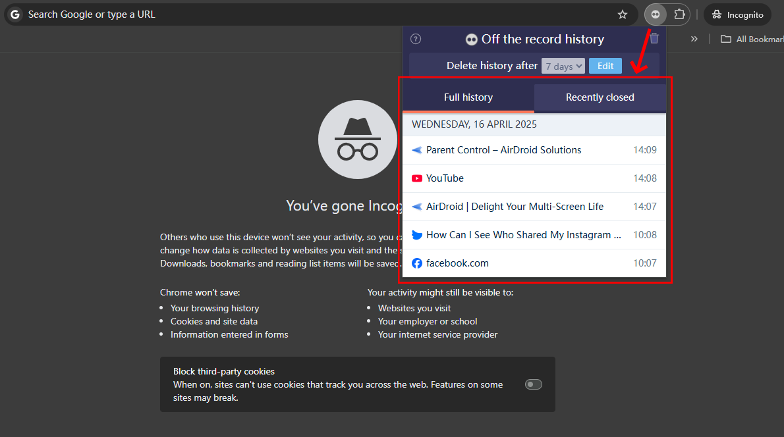The image size is (784, 437).
Task: Click the Google logo in address bar
Action: 16,14
